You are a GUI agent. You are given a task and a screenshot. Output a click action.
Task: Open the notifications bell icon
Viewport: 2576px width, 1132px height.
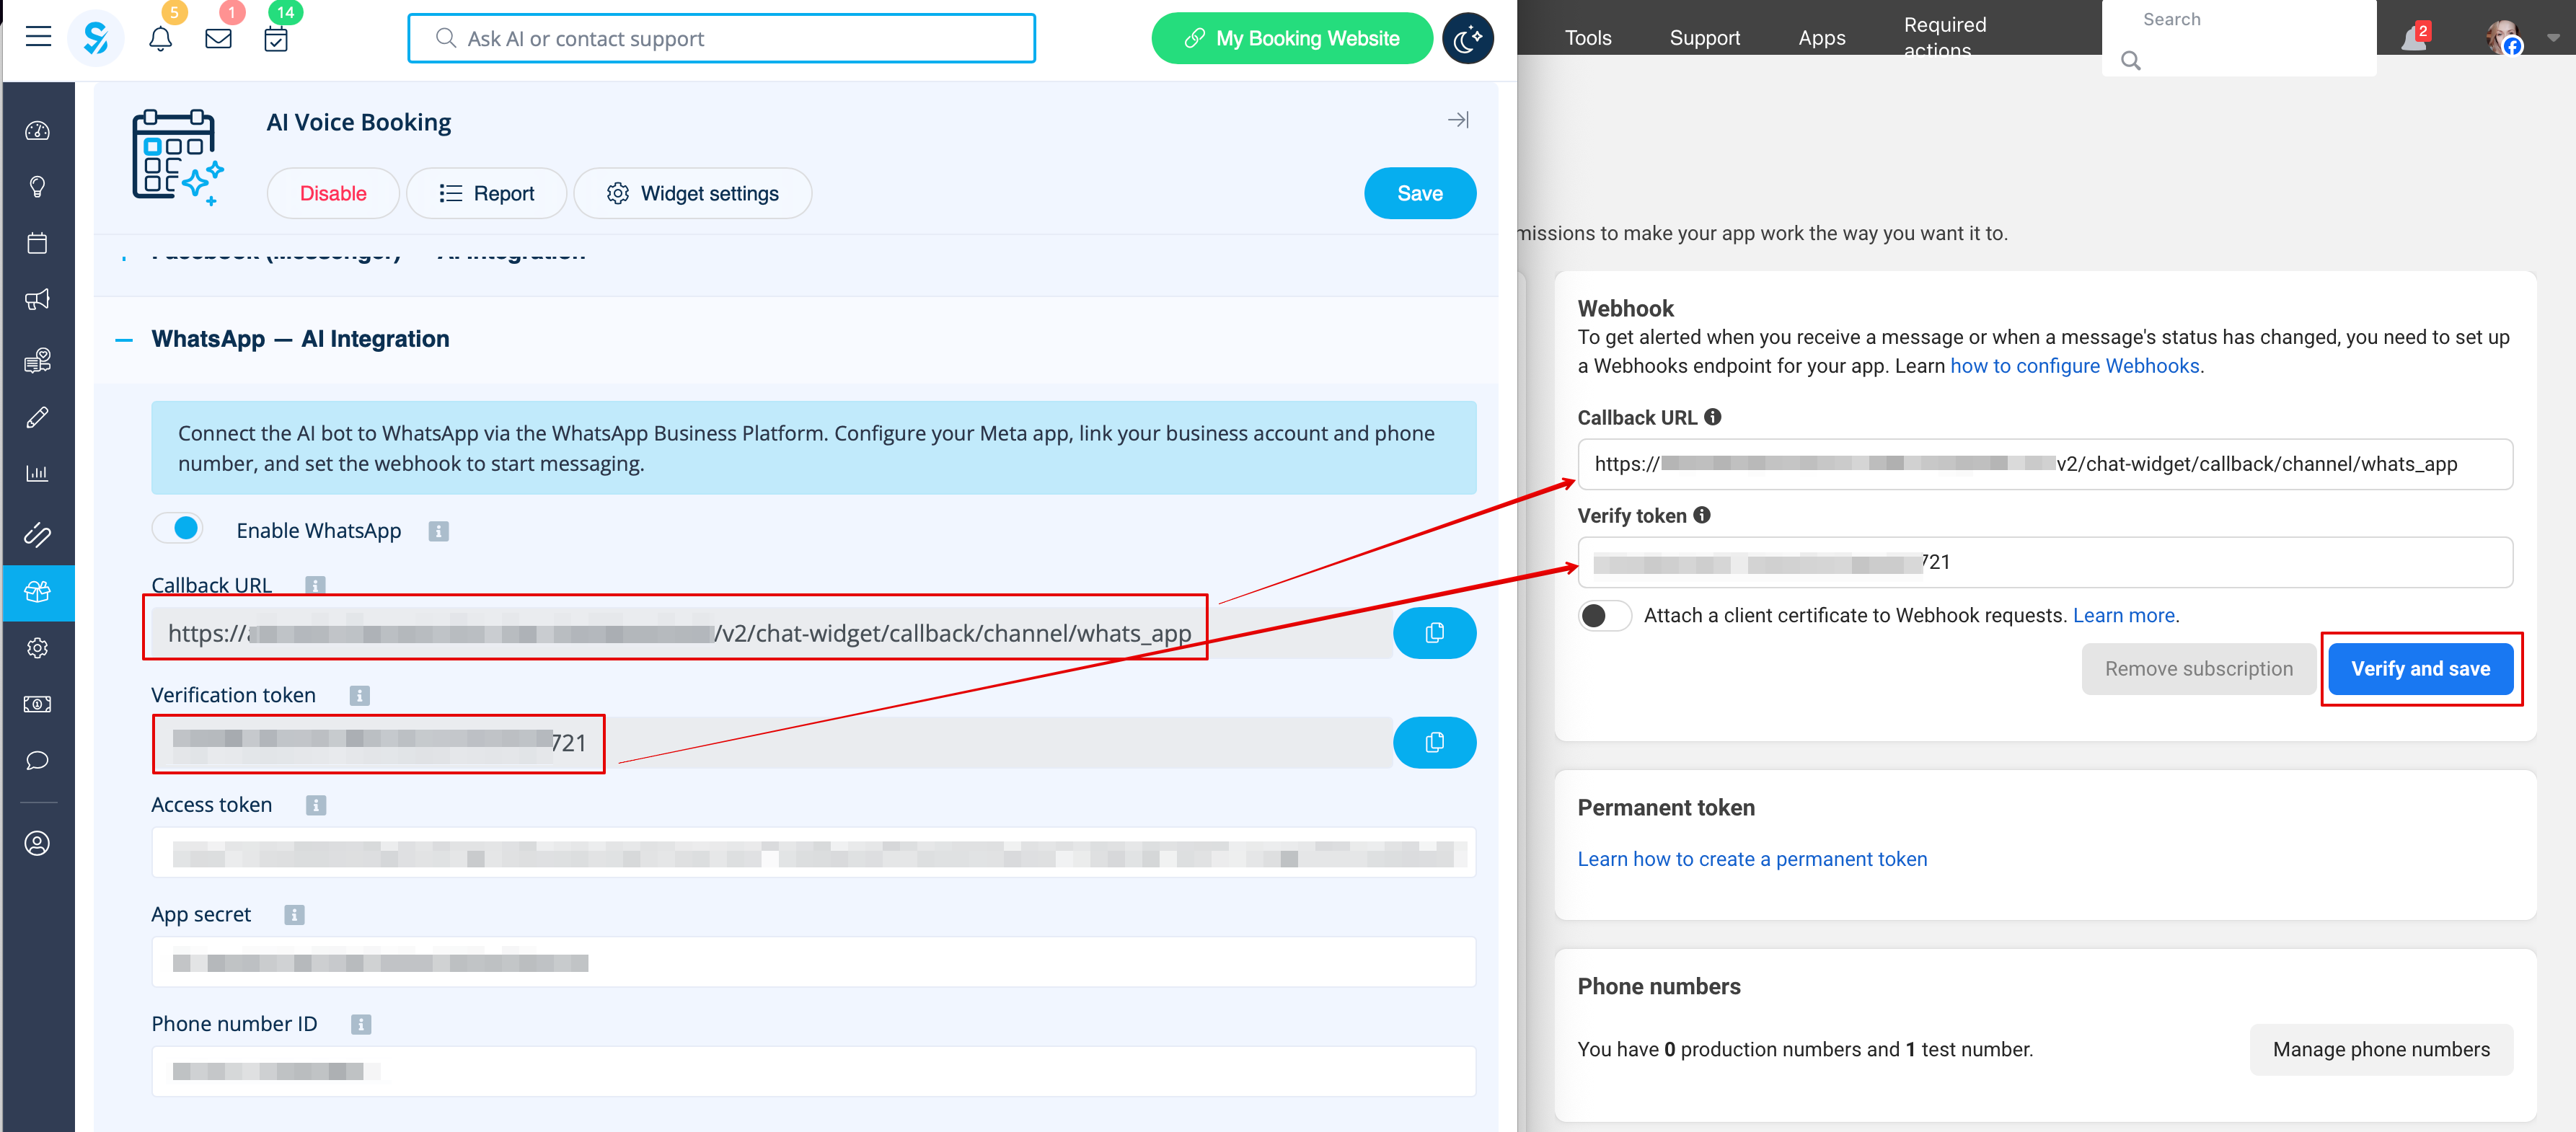[160, 39]
